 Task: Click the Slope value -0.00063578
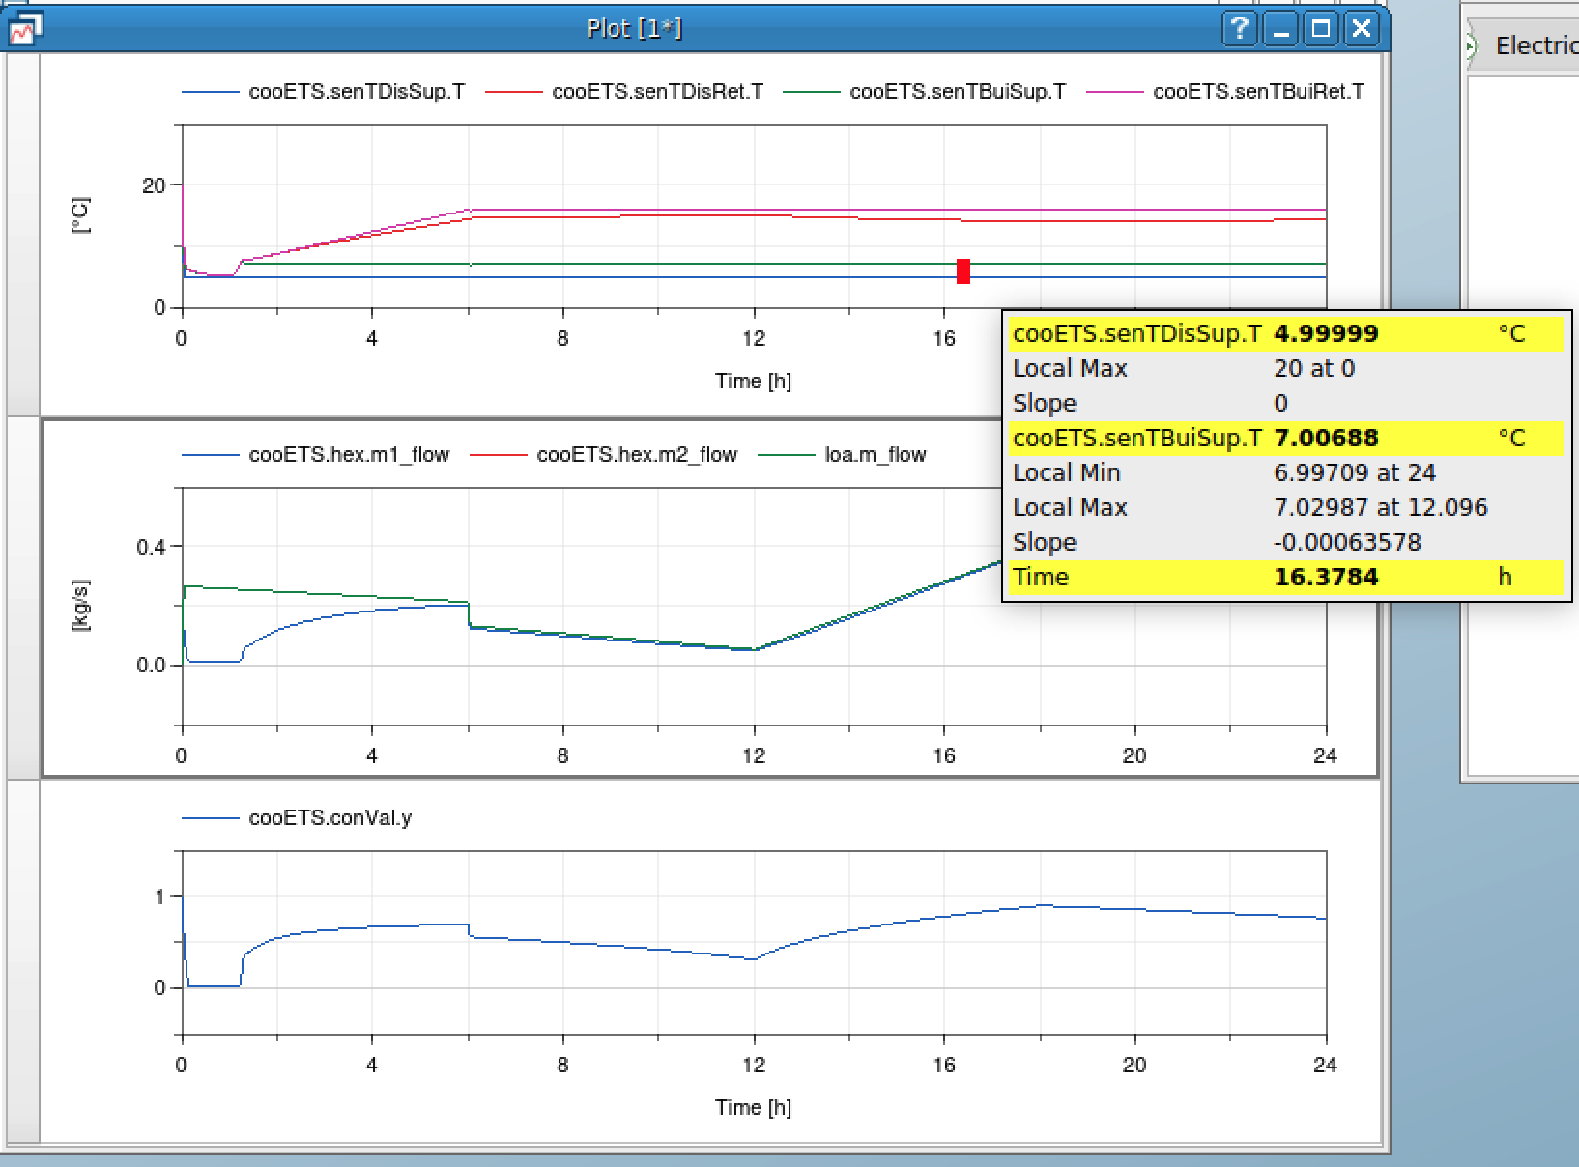click(x=1347, y=542)
